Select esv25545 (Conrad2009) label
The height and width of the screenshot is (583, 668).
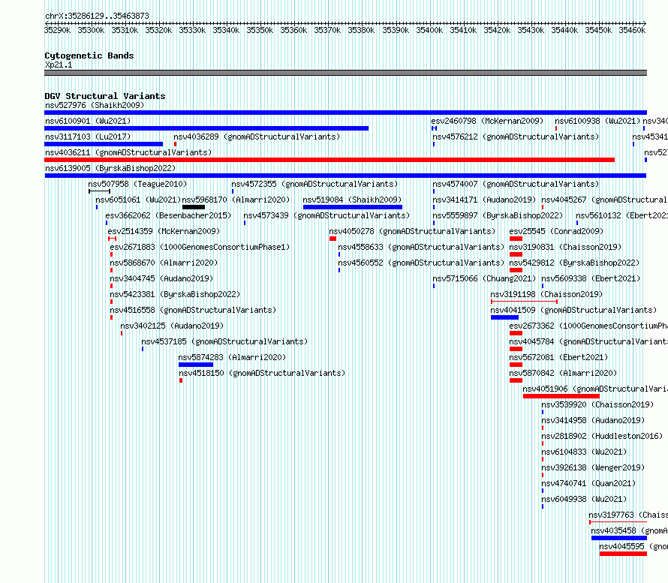556,231
